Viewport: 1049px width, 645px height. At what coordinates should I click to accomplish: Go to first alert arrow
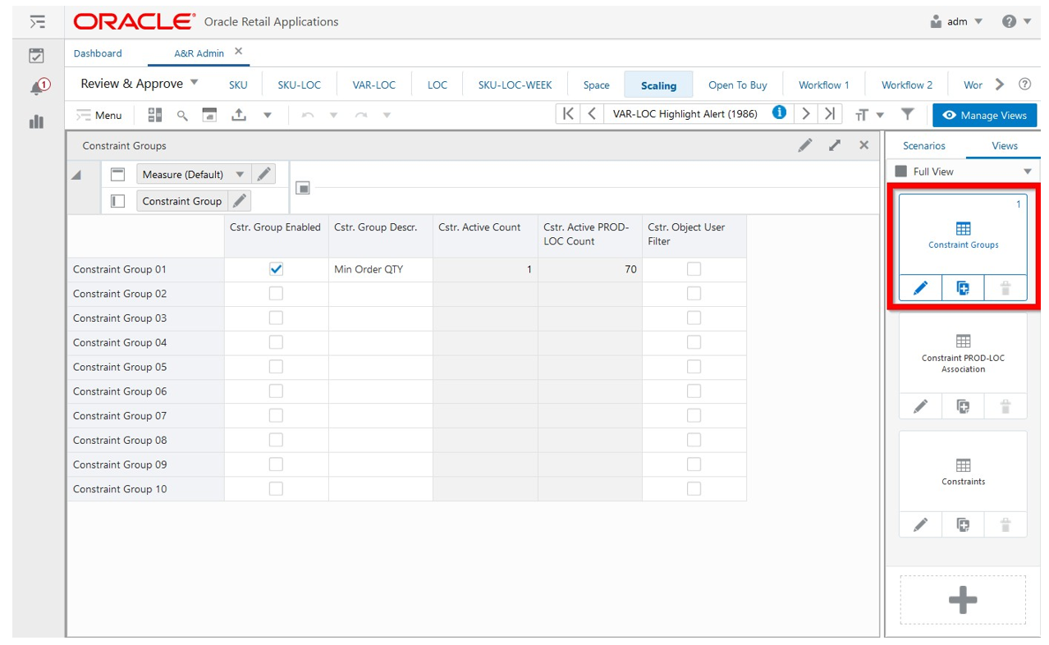[x=568, y=114]
